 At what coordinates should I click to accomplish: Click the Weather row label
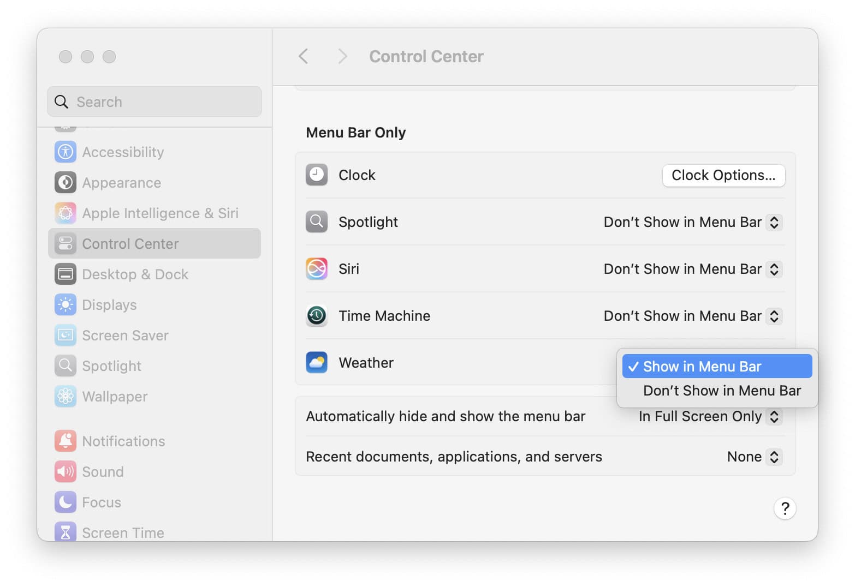pyautogui.click(x=366, y=363)
